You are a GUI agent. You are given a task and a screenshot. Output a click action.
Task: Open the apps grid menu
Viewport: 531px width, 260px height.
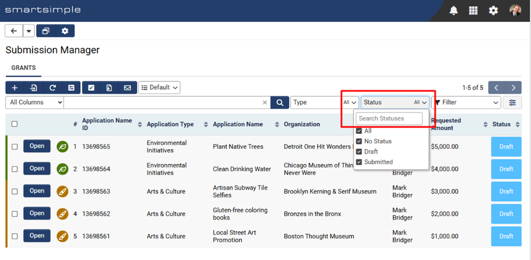473,11
